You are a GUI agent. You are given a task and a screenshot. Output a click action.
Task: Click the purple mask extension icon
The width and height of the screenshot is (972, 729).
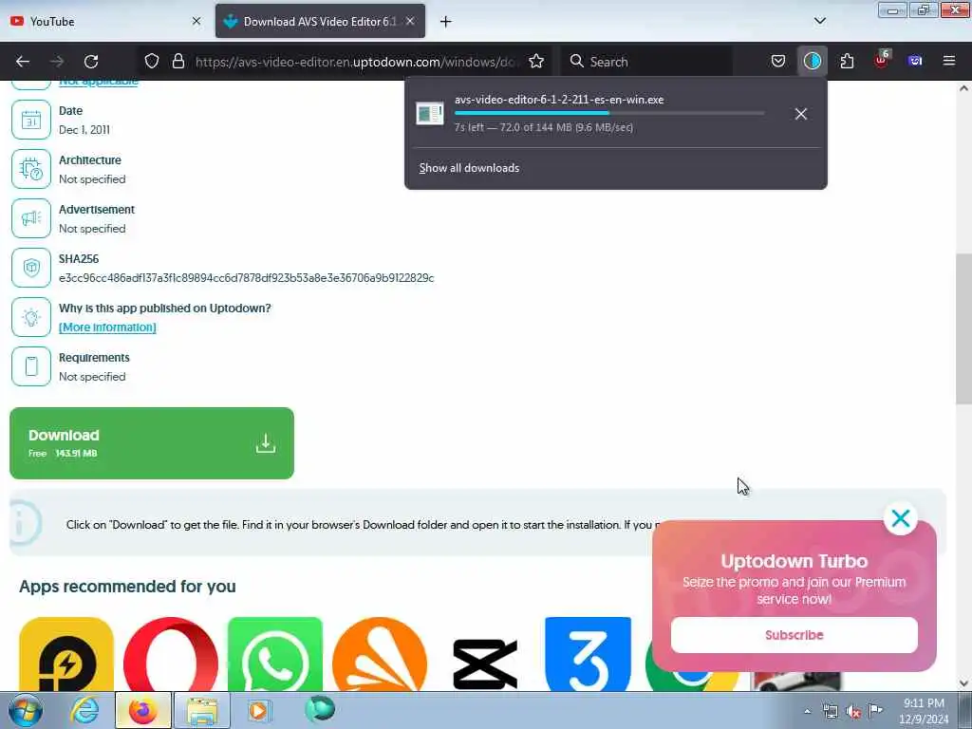point(915,61)
